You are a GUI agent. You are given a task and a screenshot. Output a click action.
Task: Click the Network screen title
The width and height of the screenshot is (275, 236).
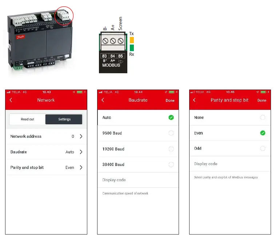coord(46,100)
